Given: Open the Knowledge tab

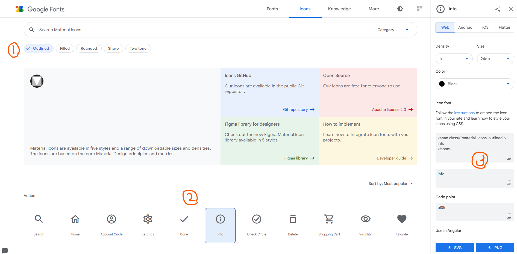Looking at the screenshot, I should pyautogui.click(x=339, y=9).
